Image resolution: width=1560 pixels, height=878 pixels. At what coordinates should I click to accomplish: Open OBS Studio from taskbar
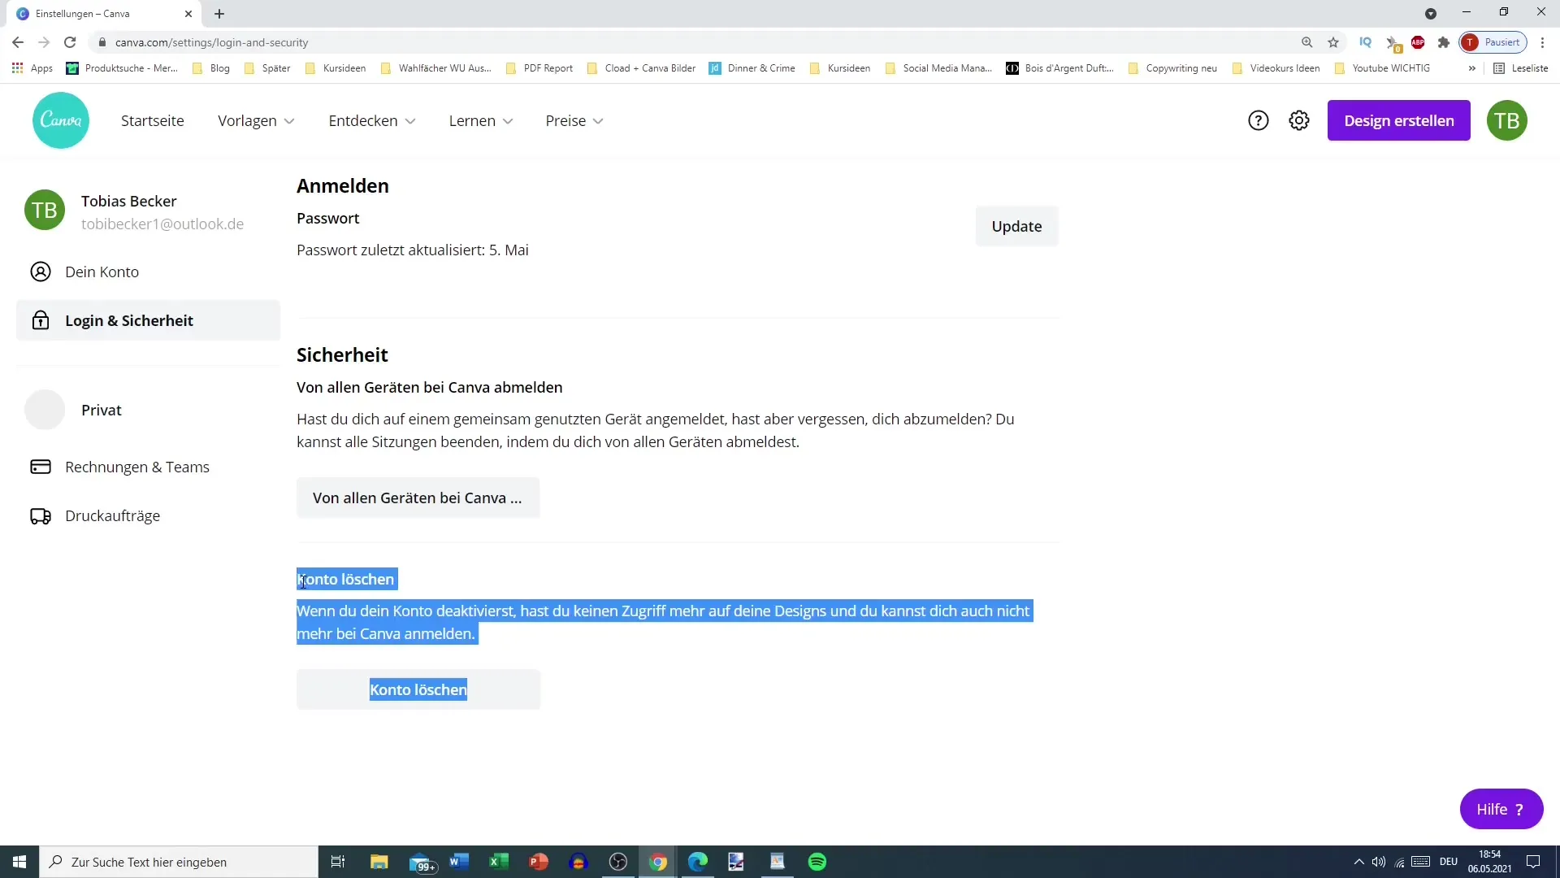click(618, 862)
